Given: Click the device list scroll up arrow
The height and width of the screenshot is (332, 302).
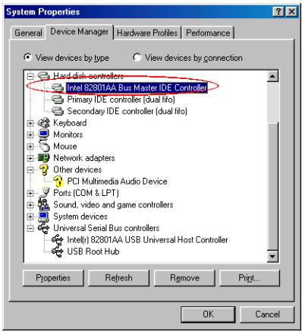Looking at the screenshot, I should 272,76.
